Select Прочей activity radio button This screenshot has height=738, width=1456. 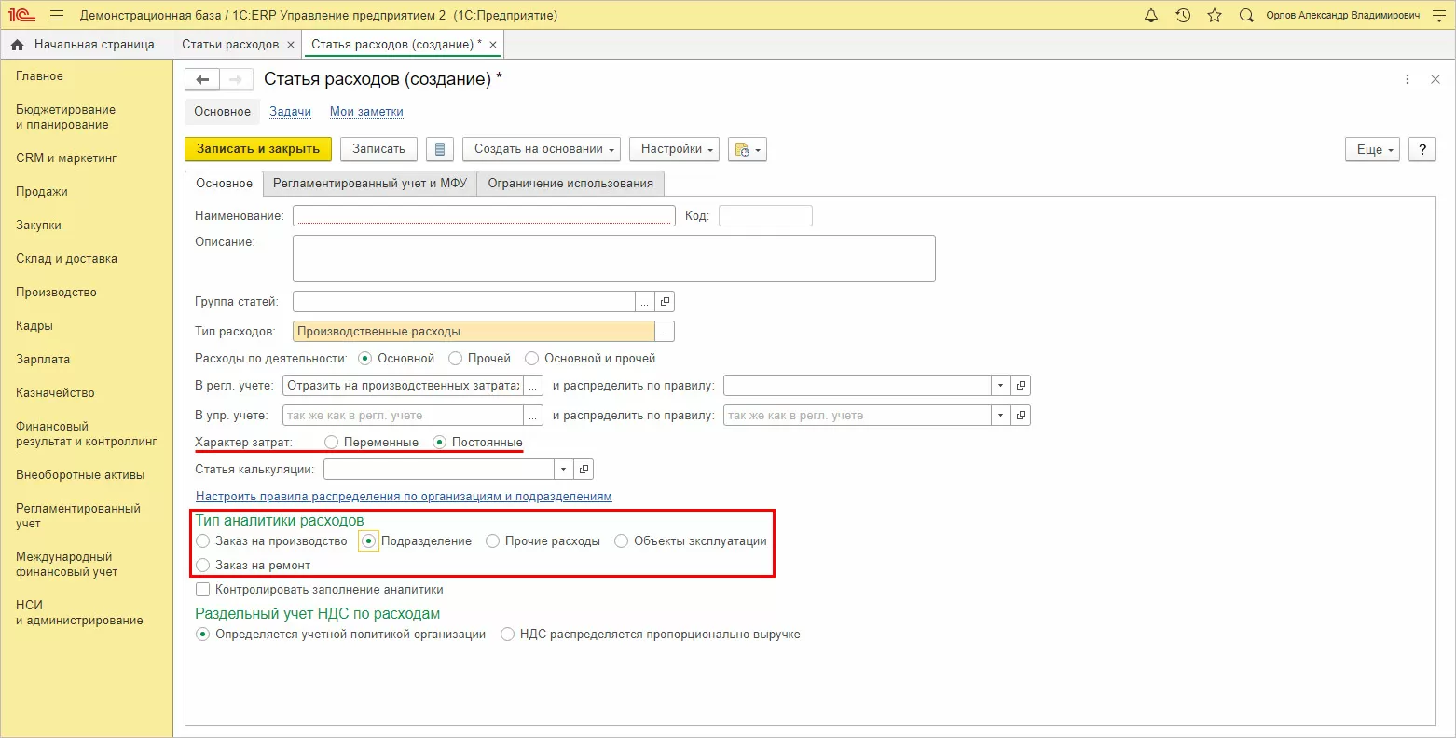[455, 359]
